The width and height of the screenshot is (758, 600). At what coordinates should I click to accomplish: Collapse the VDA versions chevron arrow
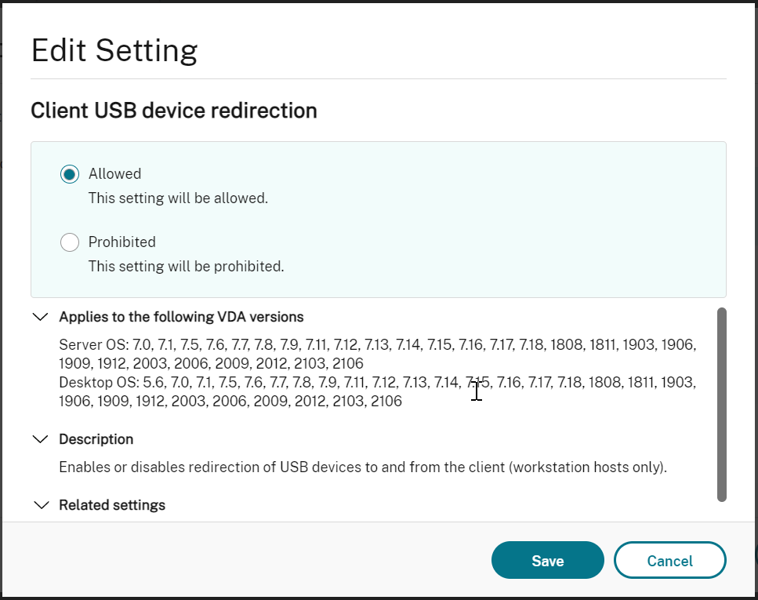point(39,317)
